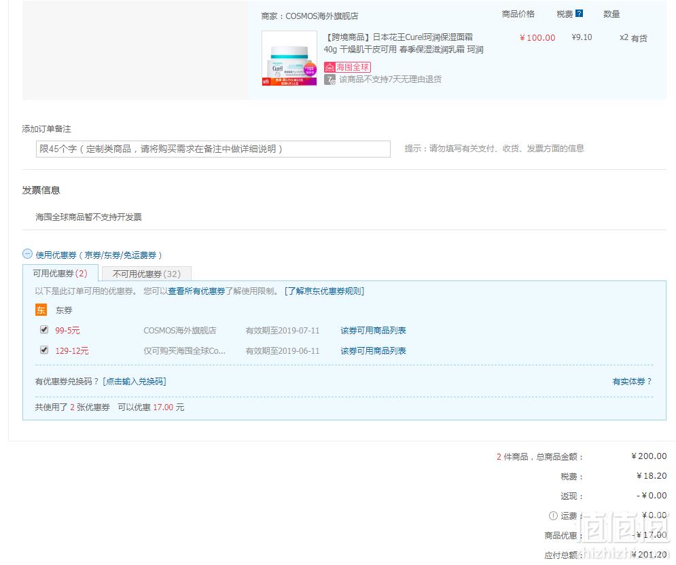Switch to the 不可用优惠券(32) tab

click(147, 274)
